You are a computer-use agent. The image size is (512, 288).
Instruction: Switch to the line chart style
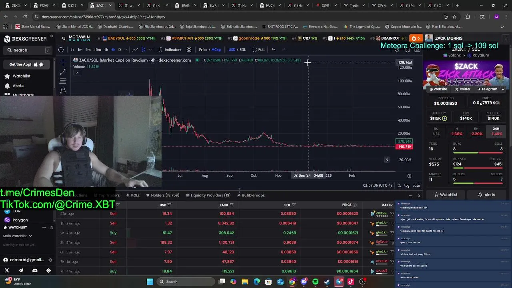(x=135, y=50)
